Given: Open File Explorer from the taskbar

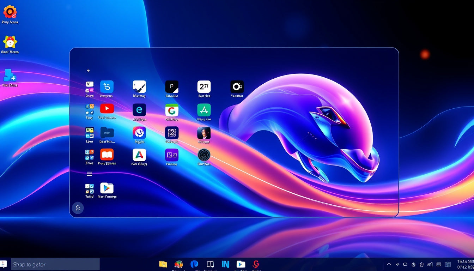Looking at the screenshot, I should tap(163, 264).
